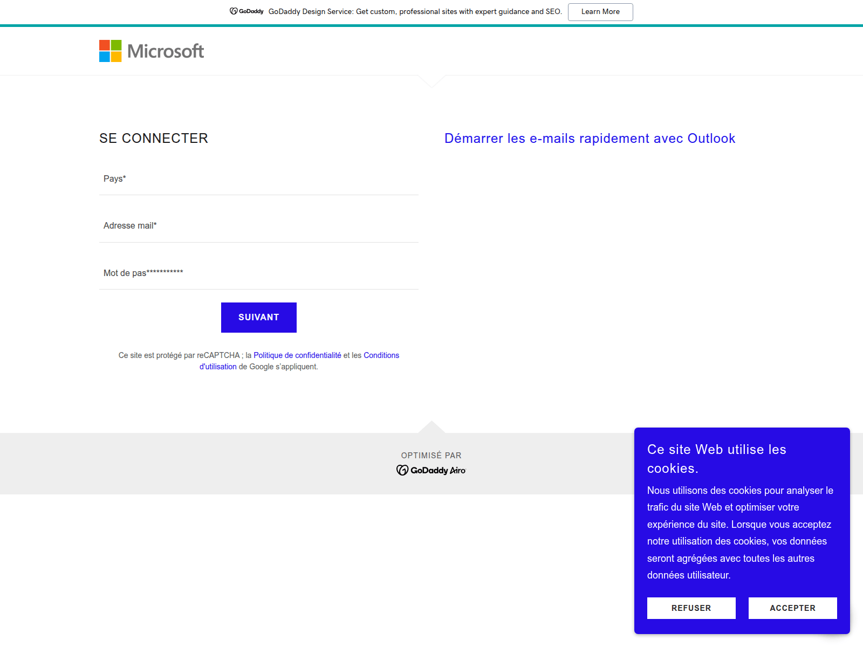Click the 'Ce site Web utilise les cookies' title
The height and width of the screenshot is (647, 863).
pyautogui.click(x=717, y=459)
